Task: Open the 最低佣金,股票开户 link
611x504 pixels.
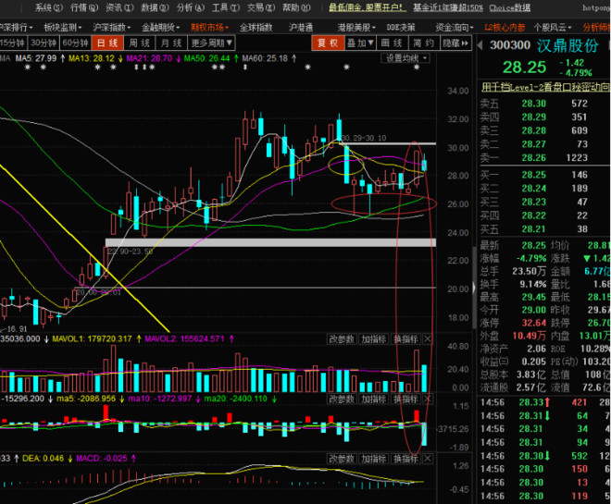Action: point(367,7)
